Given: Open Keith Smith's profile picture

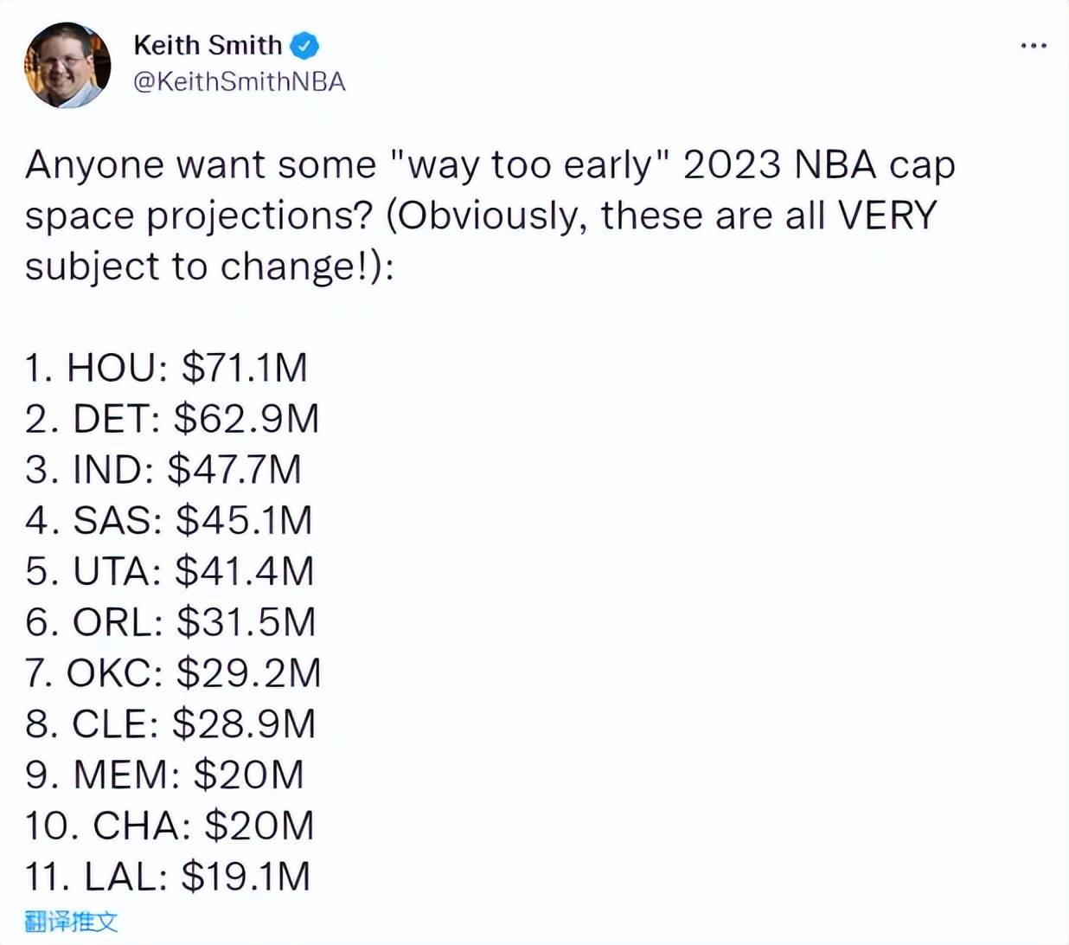Looking at the screenshot, I should pyautogui.click(x=67, y=64).
